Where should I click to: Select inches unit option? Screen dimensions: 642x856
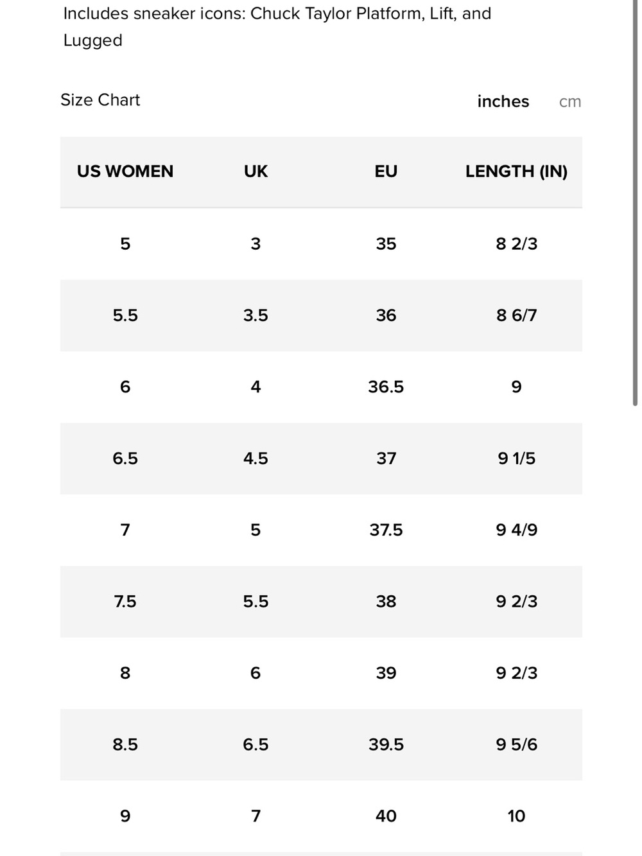(503, 101)
